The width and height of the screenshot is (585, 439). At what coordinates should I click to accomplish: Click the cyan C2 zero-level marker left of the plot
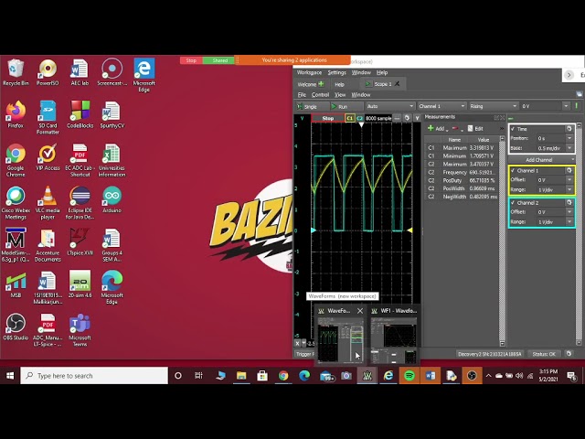314,230
